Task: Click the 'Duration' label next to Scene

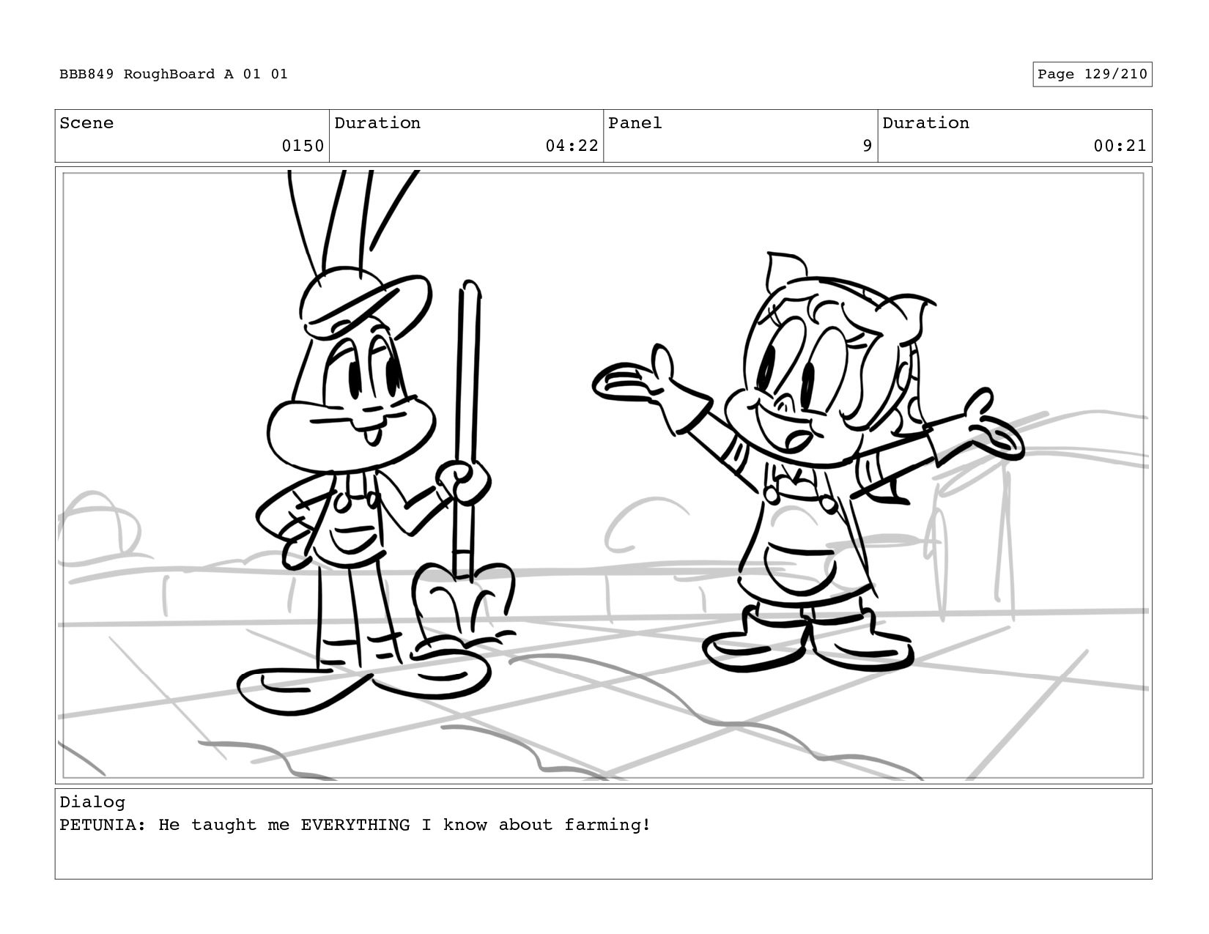Action: coord(377,123)
